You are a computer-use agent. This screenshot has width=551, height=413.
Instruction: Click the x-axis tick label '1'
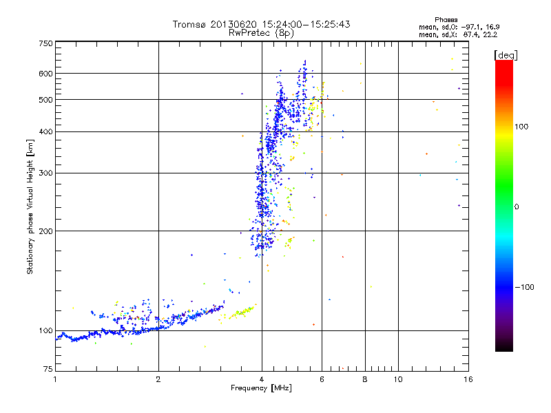pyautogui.click(x=55, y=379)
